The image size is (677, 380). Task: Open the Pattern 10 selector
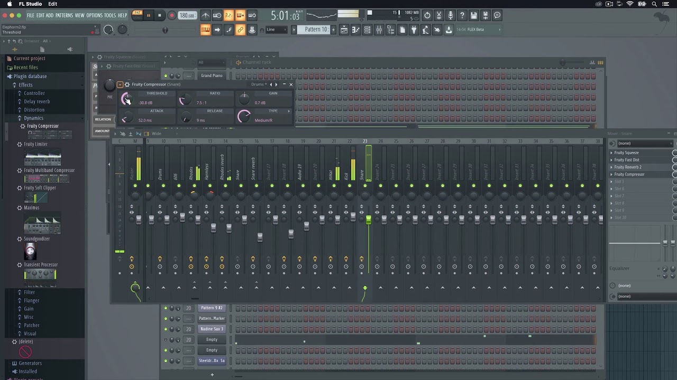coord(315,30)
